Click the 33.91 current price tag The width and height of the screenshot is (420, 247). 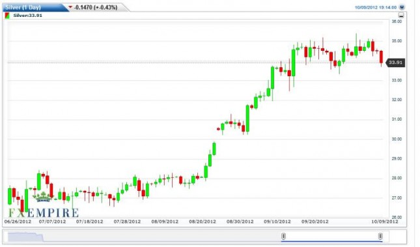[395, 63]
